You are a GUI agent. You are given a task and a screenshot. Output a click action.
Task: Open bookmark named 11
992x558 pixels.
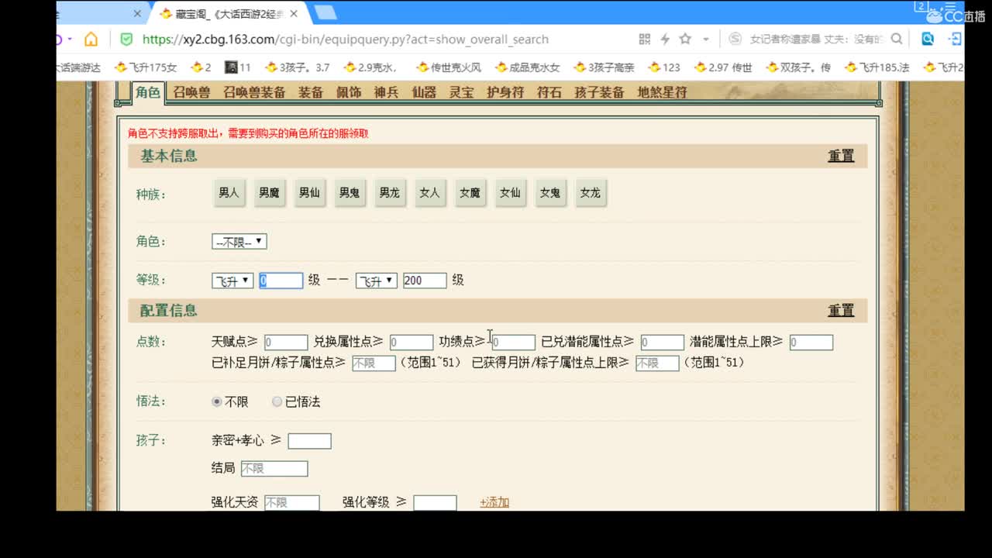point(238,67)
